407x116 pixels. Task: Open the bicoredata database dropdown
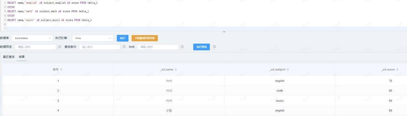pyautogui.click(x=32, y=38)
